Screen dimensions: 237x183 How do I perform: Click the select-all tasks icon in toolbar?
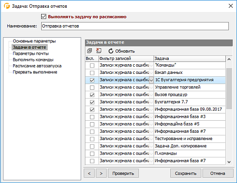coord(89,51)
